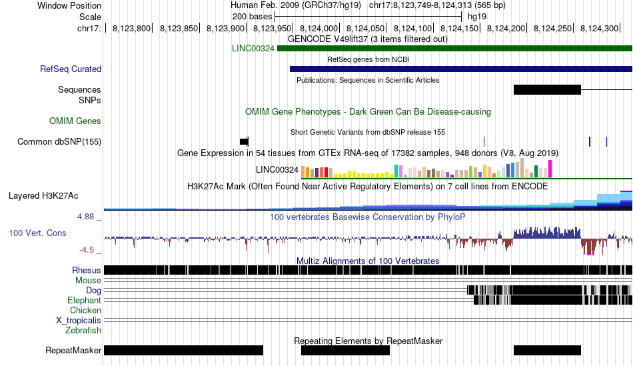The image size is (633, 366).
Task: Select the rightmost blue dbSNP variant tick
Action: click(x=606, y=142)
